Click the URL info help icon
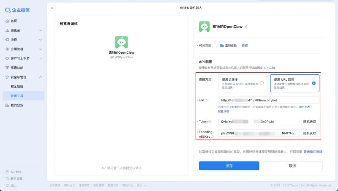The image size is (338, 191). pyautogui.click(x=207, y=100)
